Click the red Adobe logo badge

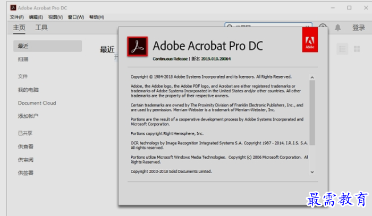point(310,40)
